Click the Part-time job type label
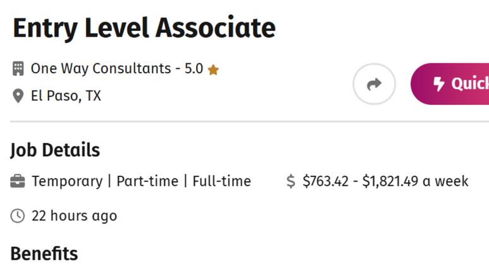 147,182
